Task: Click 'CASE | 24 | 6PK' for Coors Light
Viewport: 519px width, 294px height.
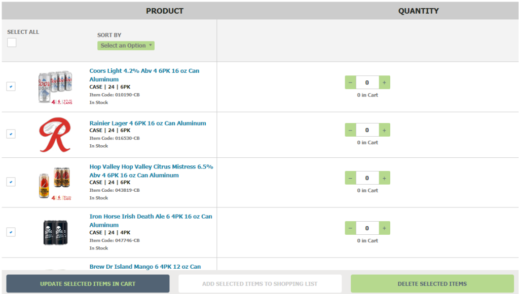Action: tap(110, 87)
